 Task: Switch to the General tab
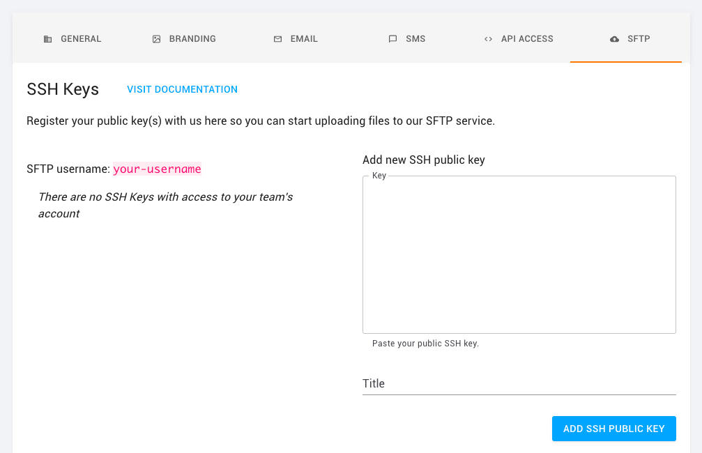pyautogui.click(x=81, y=39)
